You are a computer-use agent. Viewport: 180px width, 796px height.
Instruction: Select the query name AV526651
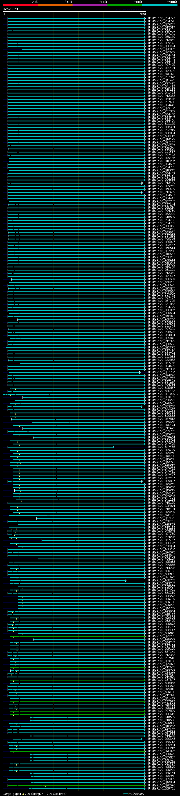10,9
